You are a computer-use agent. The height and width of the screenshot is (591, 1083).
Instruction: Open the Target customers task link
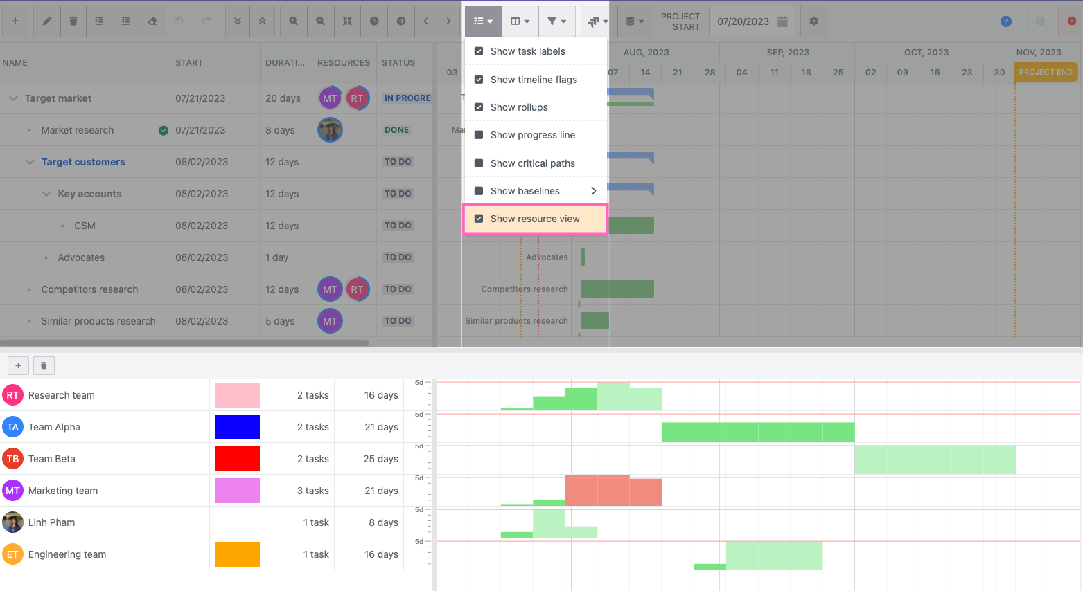click(x=83, y=162)
